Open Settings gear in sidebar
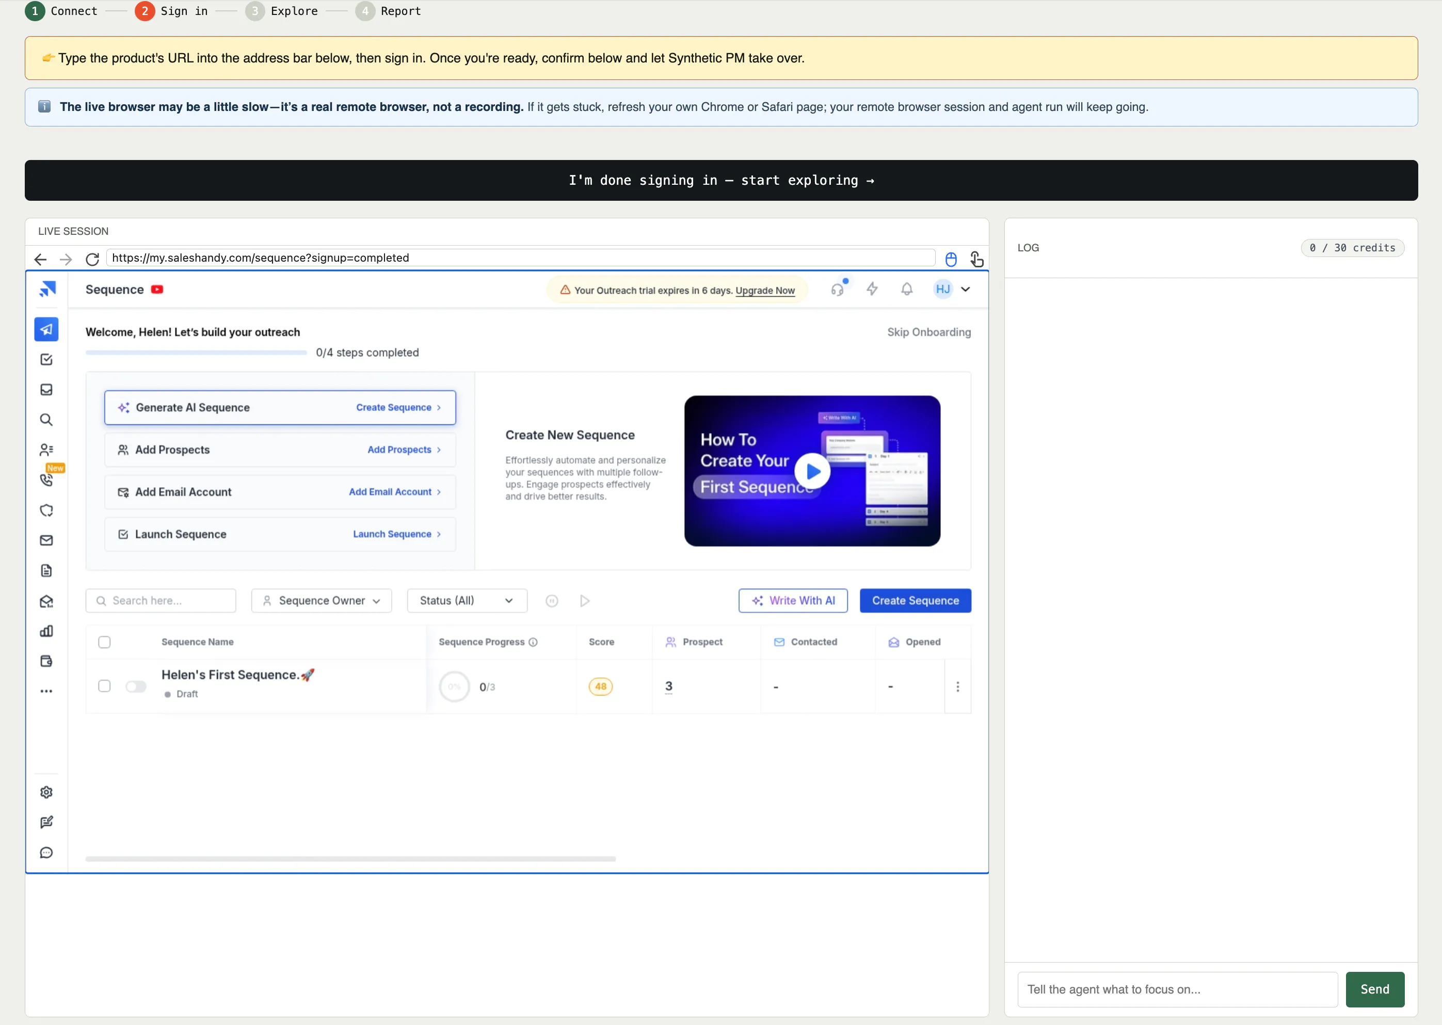Screen dimensions: 1442x1025 pos(46,792)
